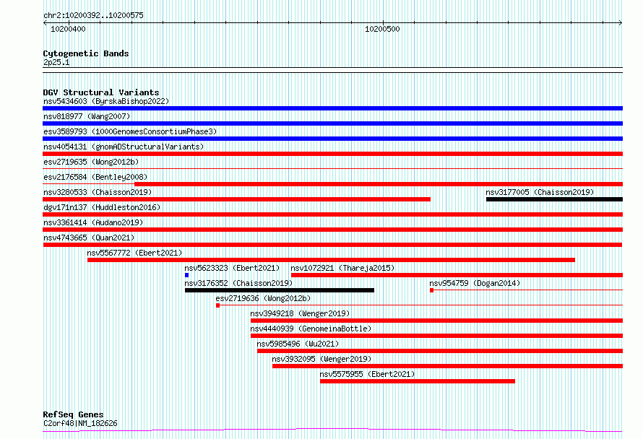Click the nsv3280533 (Chaisson2019) label
Viewport: 643px width, 439px height.
pos(98,192)
